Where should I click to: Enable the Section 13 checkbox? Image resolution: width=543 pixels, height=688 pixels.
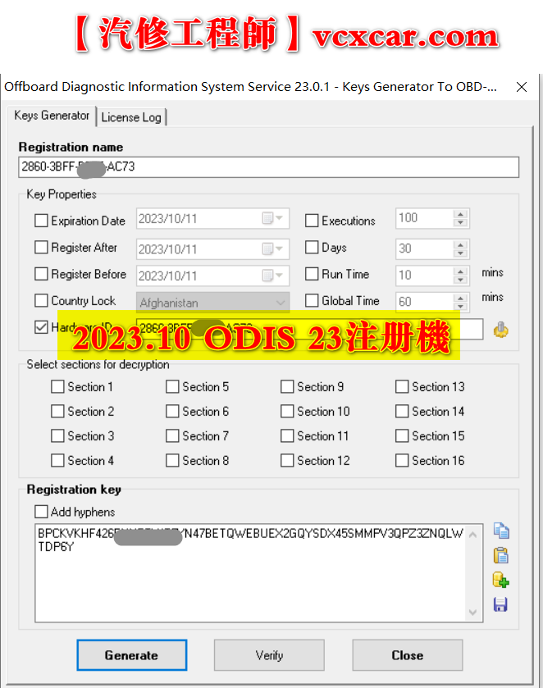(402, 386)
